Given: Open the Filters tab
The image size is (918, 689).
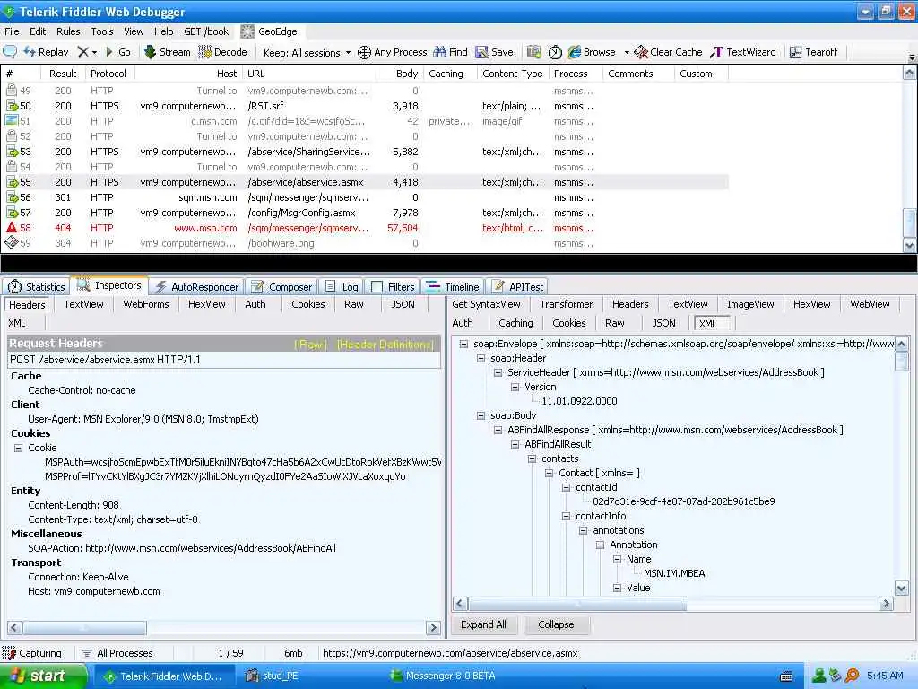Looking at the screenshot, I should (x=393, y=287).
